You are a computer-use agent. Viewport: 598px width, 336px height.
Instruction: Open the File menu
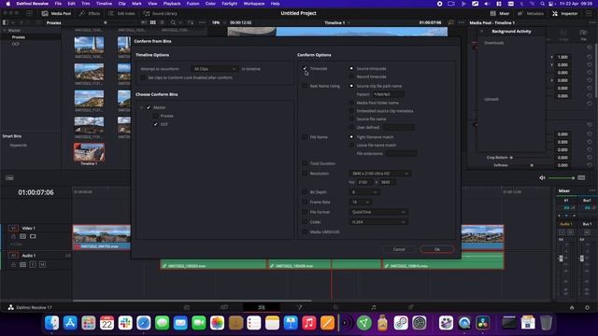tap(58, 4)
